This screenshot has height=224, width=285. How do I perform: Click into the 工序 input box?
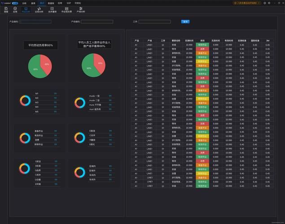[154, 22]
